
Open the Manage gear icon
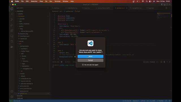click(x=12, y=97)
